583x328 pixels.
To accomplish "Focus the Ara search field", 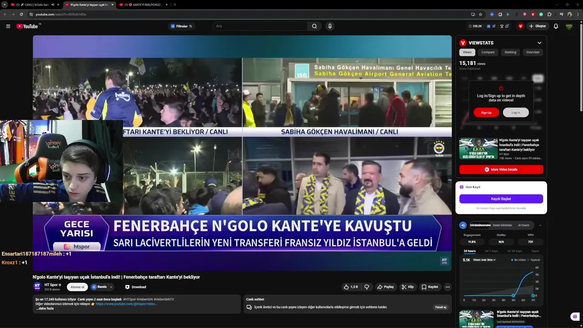I will 260,26.
